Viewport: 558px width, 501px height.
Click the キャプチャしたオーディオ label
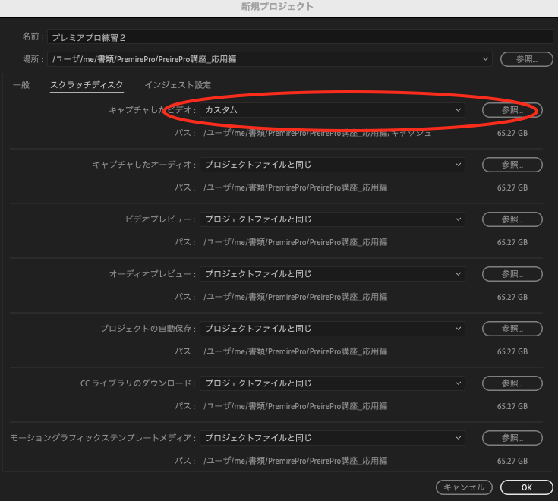144,165
